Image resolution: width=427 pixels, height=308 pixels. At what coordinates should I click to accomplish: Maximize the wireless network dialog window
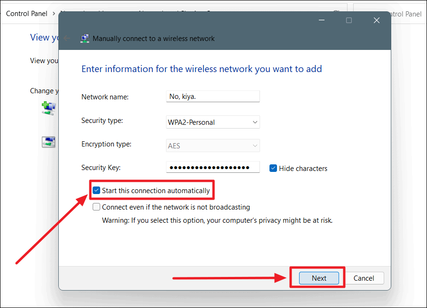pos(349,20)
